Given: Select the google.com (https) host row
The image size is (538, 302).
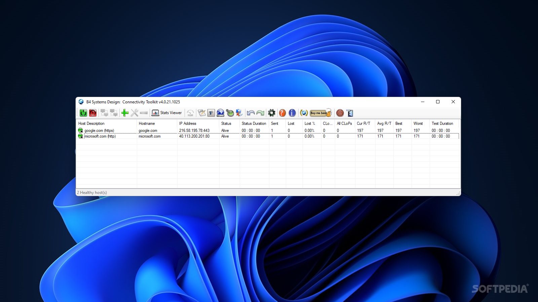Looking at the screenshot, I should click(268, 131).
